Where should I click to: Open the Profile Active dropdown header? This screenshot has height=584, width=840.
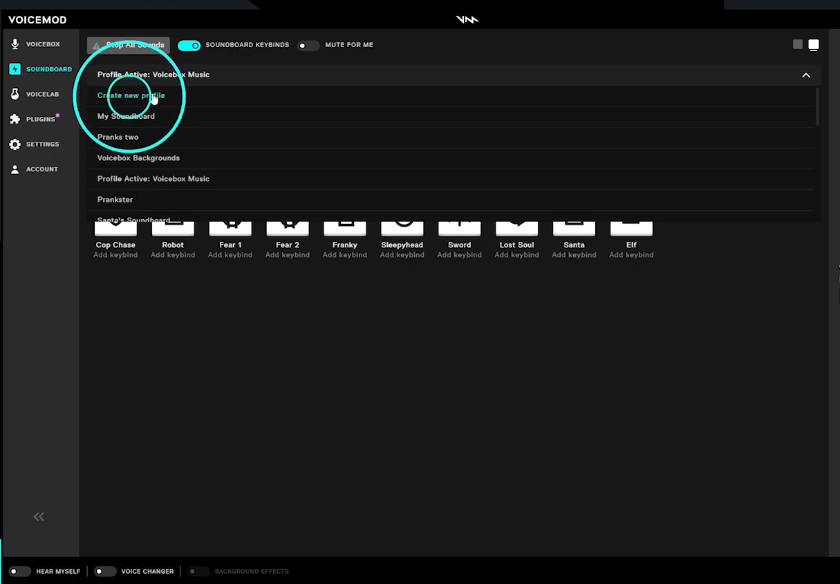coord(153,75)
